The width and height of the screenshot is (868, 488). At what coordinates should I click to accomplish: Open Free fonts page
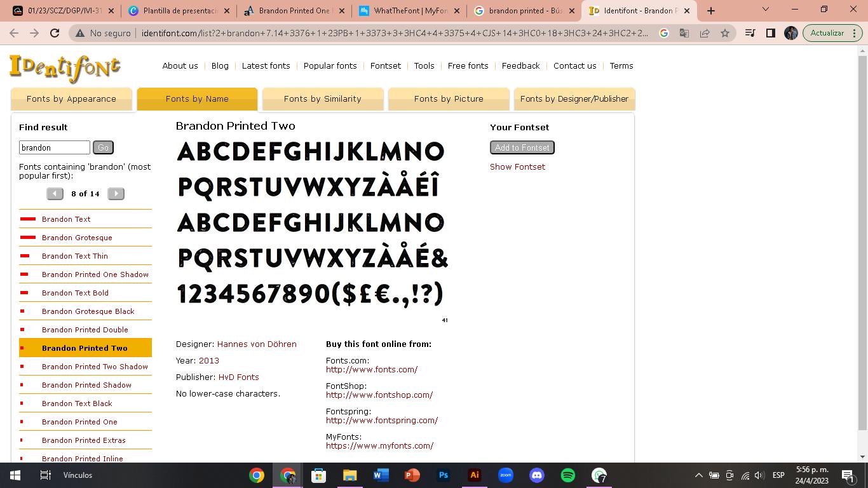click(x=468, y=66)
